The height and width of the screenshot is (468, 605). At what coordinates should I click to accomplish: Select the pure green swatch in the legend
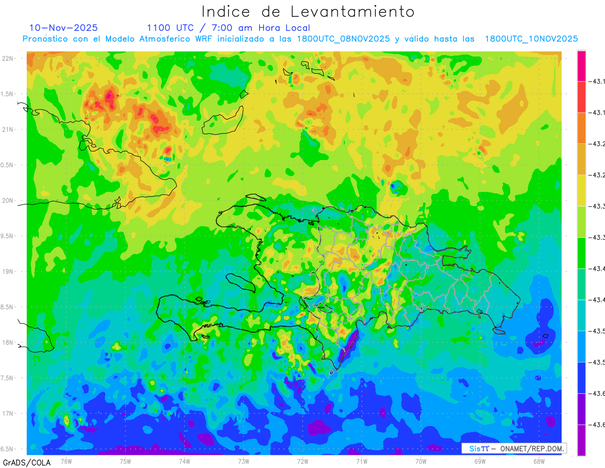581,253
